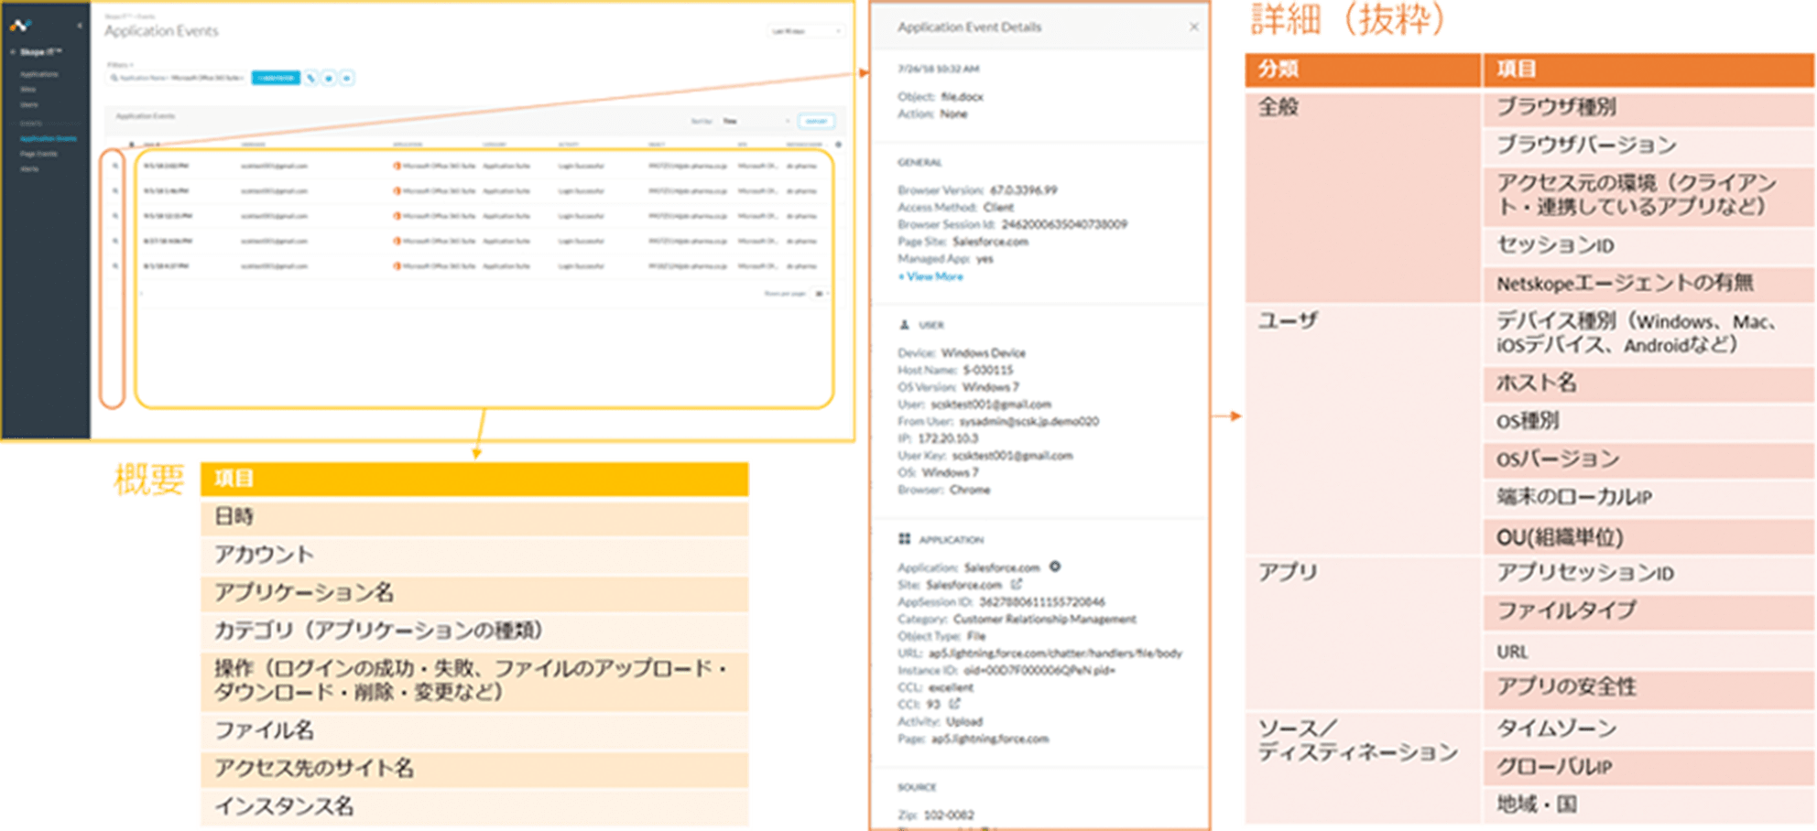Screen dimensions: 1817x831
Task: Click the Office 365 icon in the 8/1/18 row
Action: pyautogui.click(x=397, y=265)
